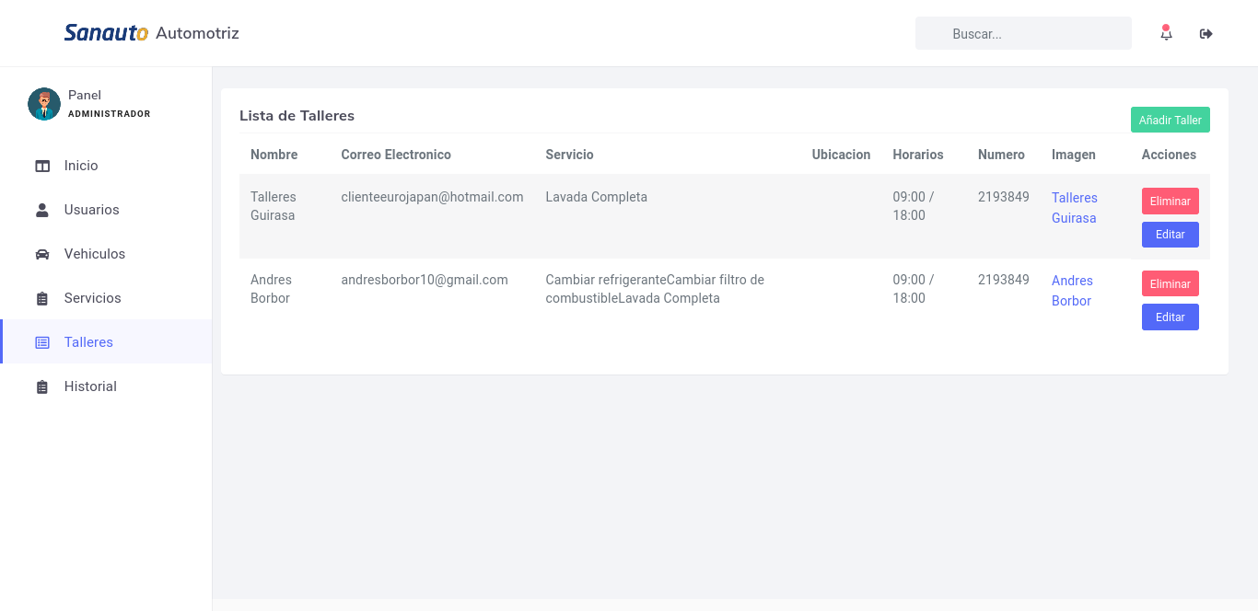Click the Automotriz brand text
The width and height of the screenshot is (1258, 611).
point(197,33)
